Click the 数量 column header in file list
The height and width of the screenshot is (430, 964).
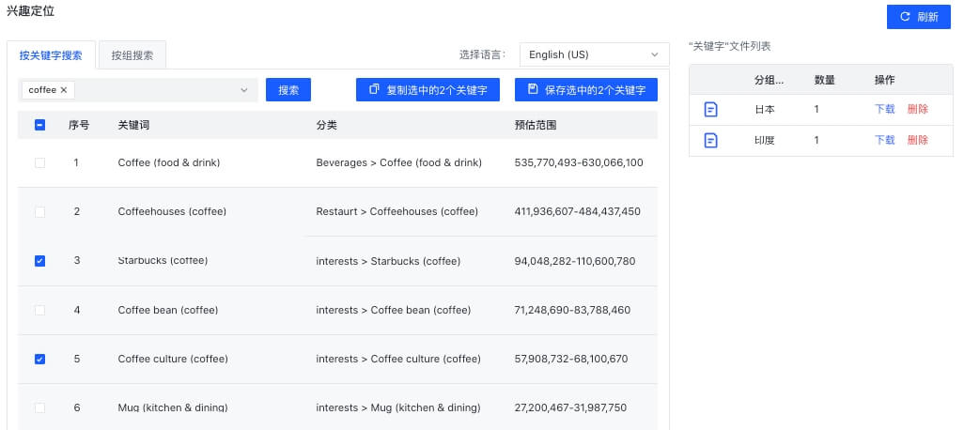click(x=824, y=80)
